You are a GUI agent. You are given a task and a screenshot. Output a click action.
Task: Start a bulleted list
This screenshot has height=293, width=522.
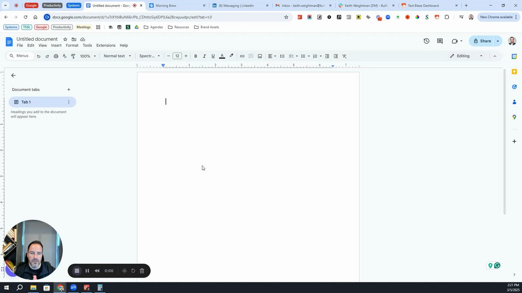(x=303, y=56)
